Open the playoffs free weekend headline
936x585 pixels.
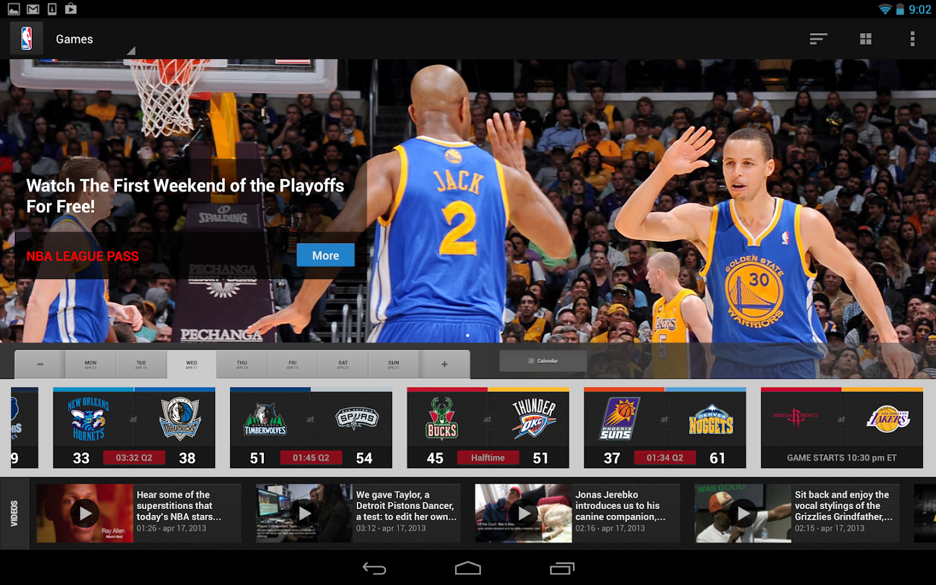coord(185,196)
